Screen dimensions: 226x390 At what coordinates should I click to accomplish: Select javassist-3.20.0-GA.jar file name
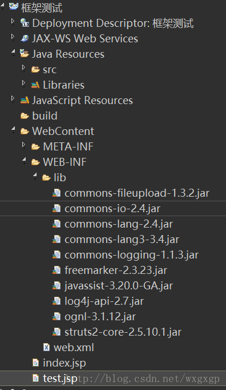tap(119, 286)
